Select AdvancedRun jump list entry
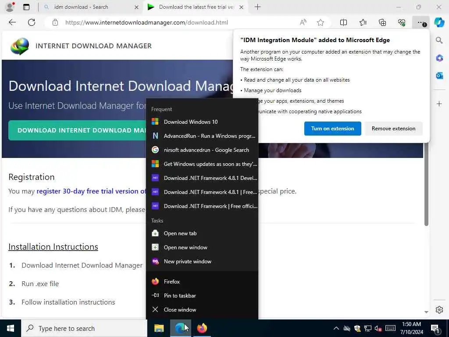Viewport: 449px width, 337px height. (x=202, y=136)
